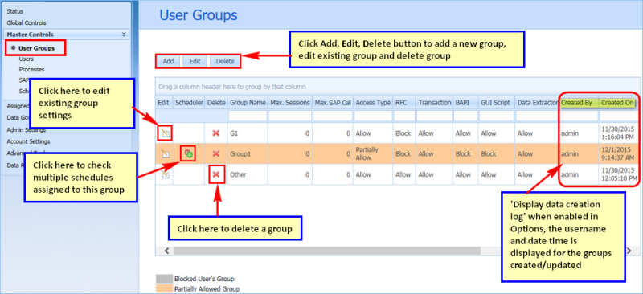
Task: Sort by the Access Type column header
Action: [373, 103]
